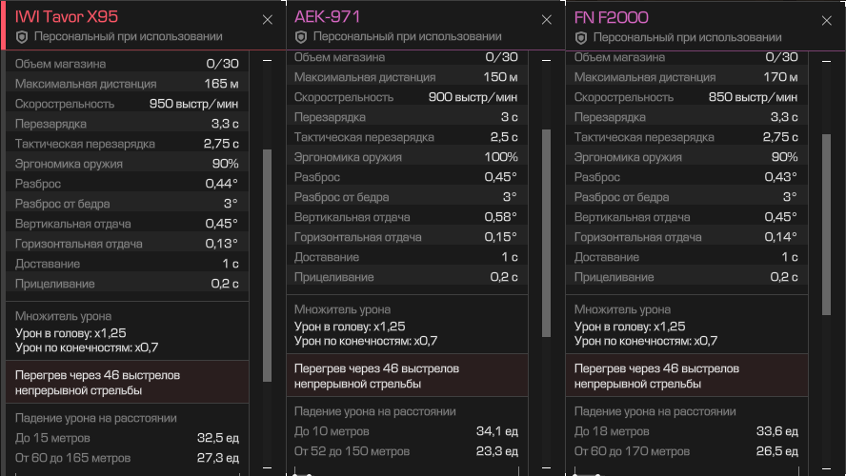
Task: Click FN F2000 fire rate 850 выстр/мин
Action: (753, 97)
